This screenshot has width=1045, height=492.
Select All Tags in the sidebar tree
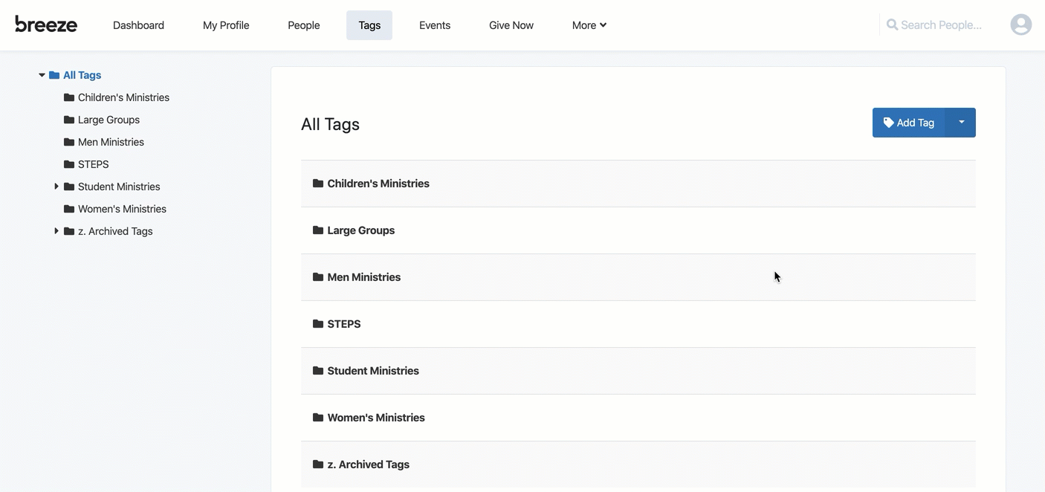tap(82, 75)
